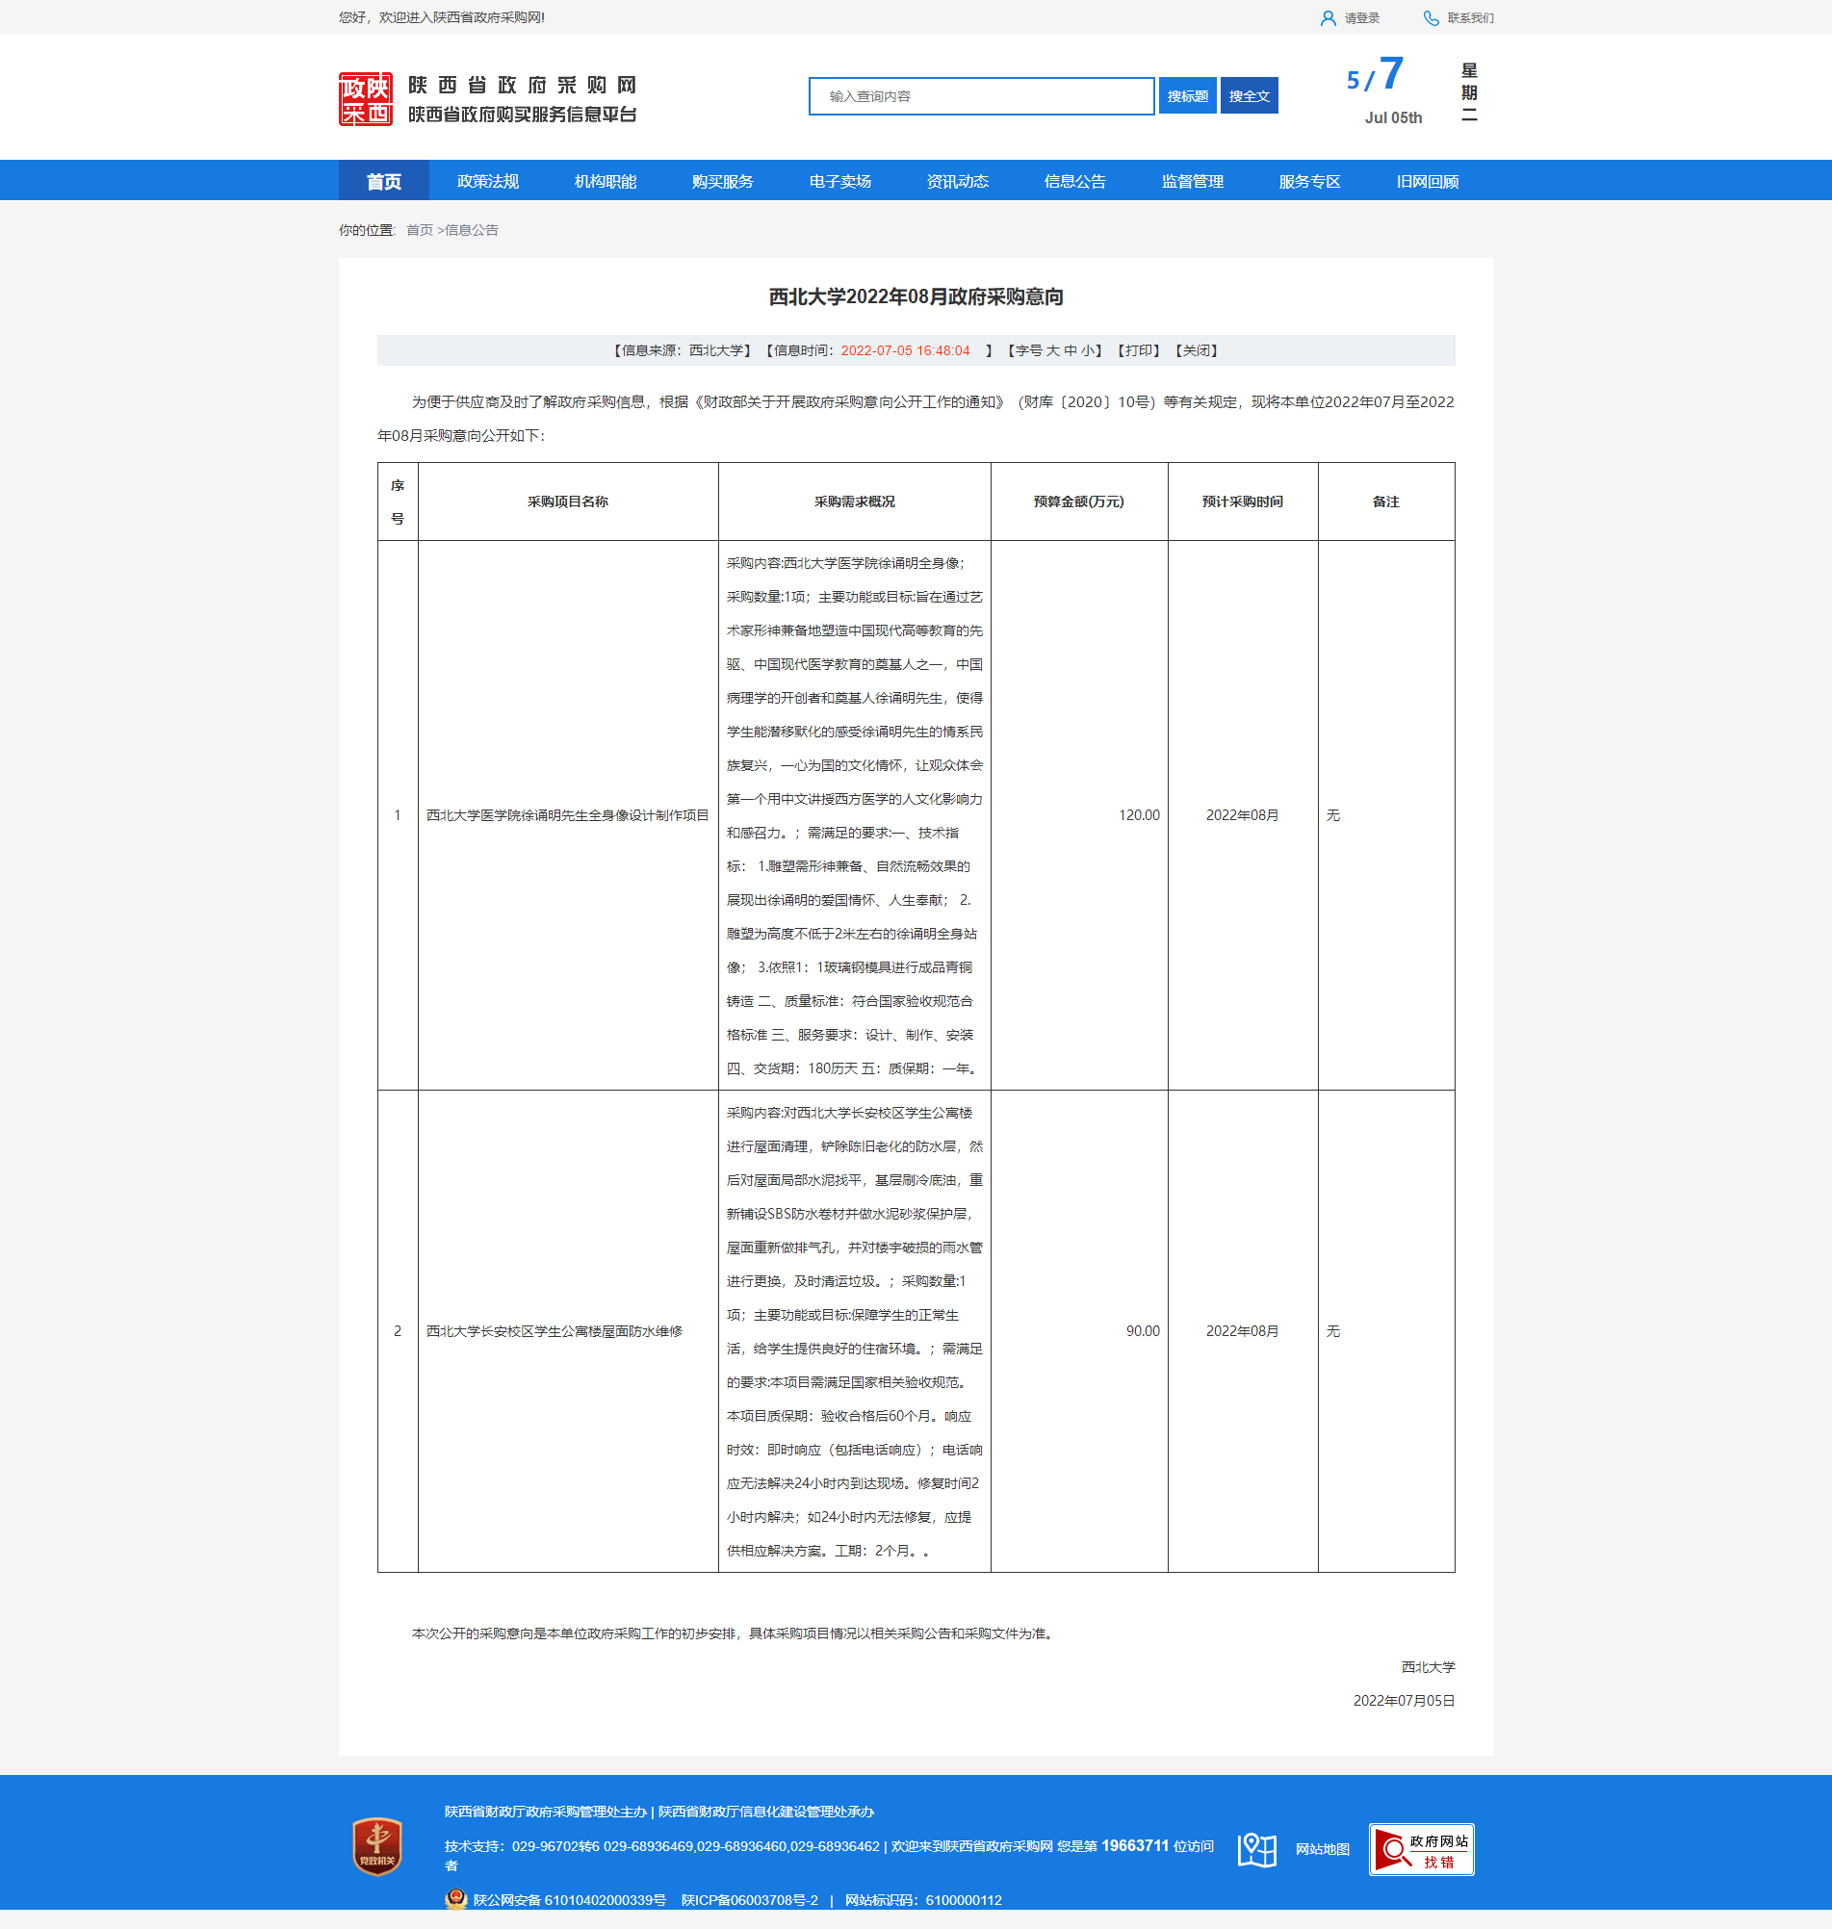Click the 党政机关 shield badge icon
The width and height of the screenshot is (1832, 1929).
click(x=377, y=1846)
